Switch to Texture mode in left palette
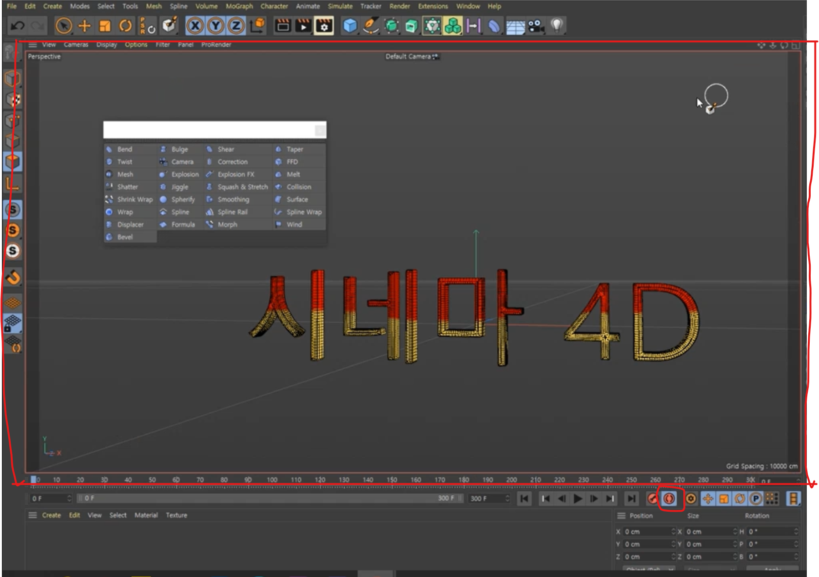The width and height of the screenshot is (819, 577). pyautogui.click(x=13, y=99)
